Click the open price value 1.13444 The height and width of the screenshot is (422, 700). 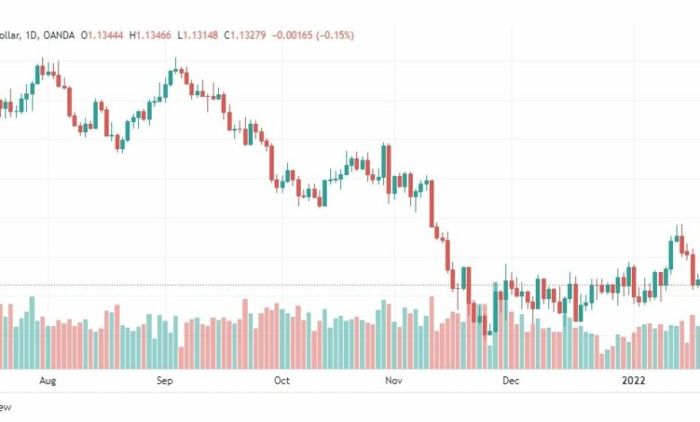click(x=105, y=35)
